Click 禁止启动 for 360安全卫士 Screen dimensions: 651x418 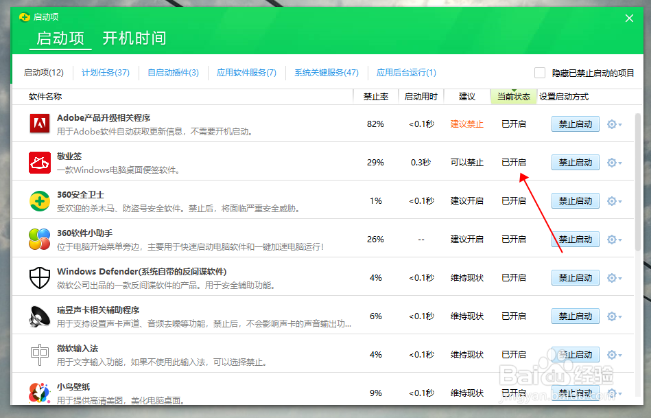[x=575, y=200]
